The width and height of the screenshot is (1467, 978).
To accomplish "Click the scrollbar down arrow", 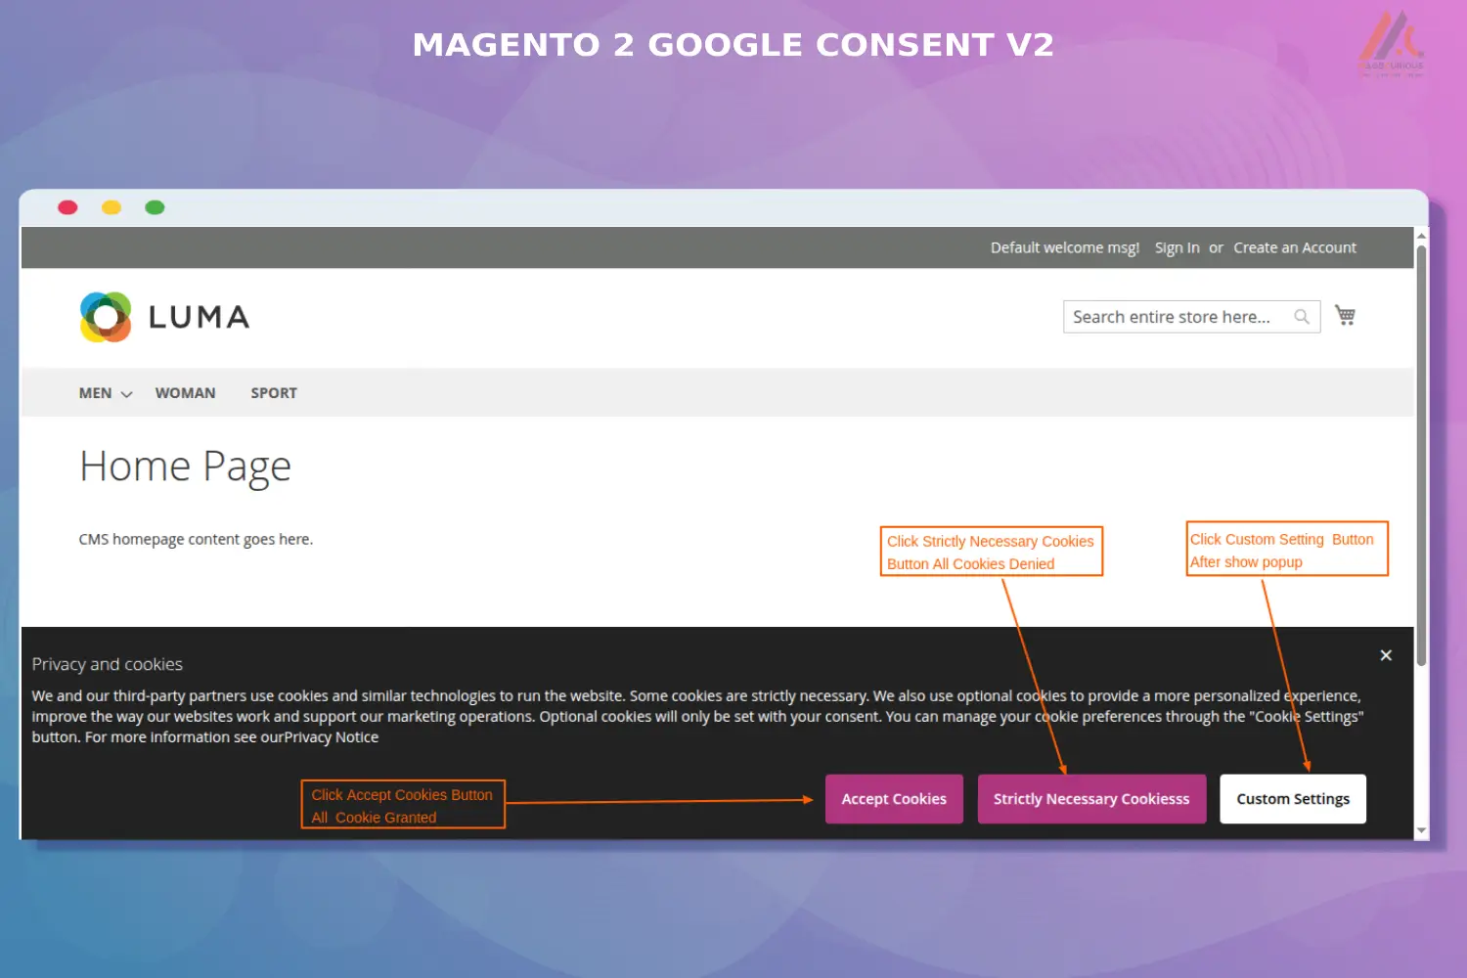I will 1420,829.
